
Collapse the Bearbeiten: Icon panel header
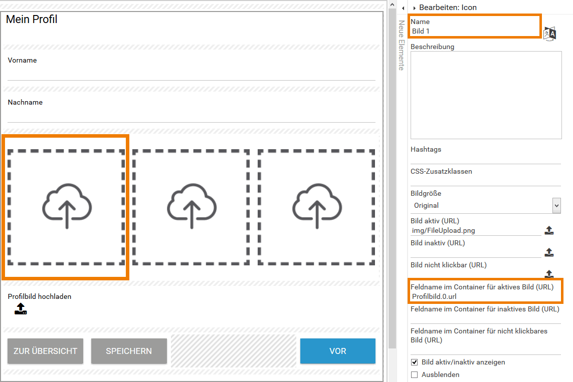[415, 8]
